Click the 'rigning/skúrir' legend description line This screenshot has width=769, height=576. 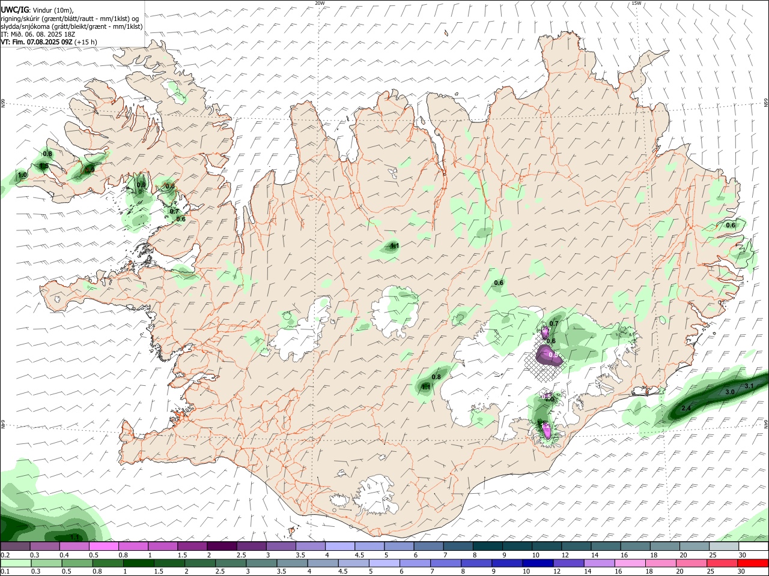coord(70,18)
